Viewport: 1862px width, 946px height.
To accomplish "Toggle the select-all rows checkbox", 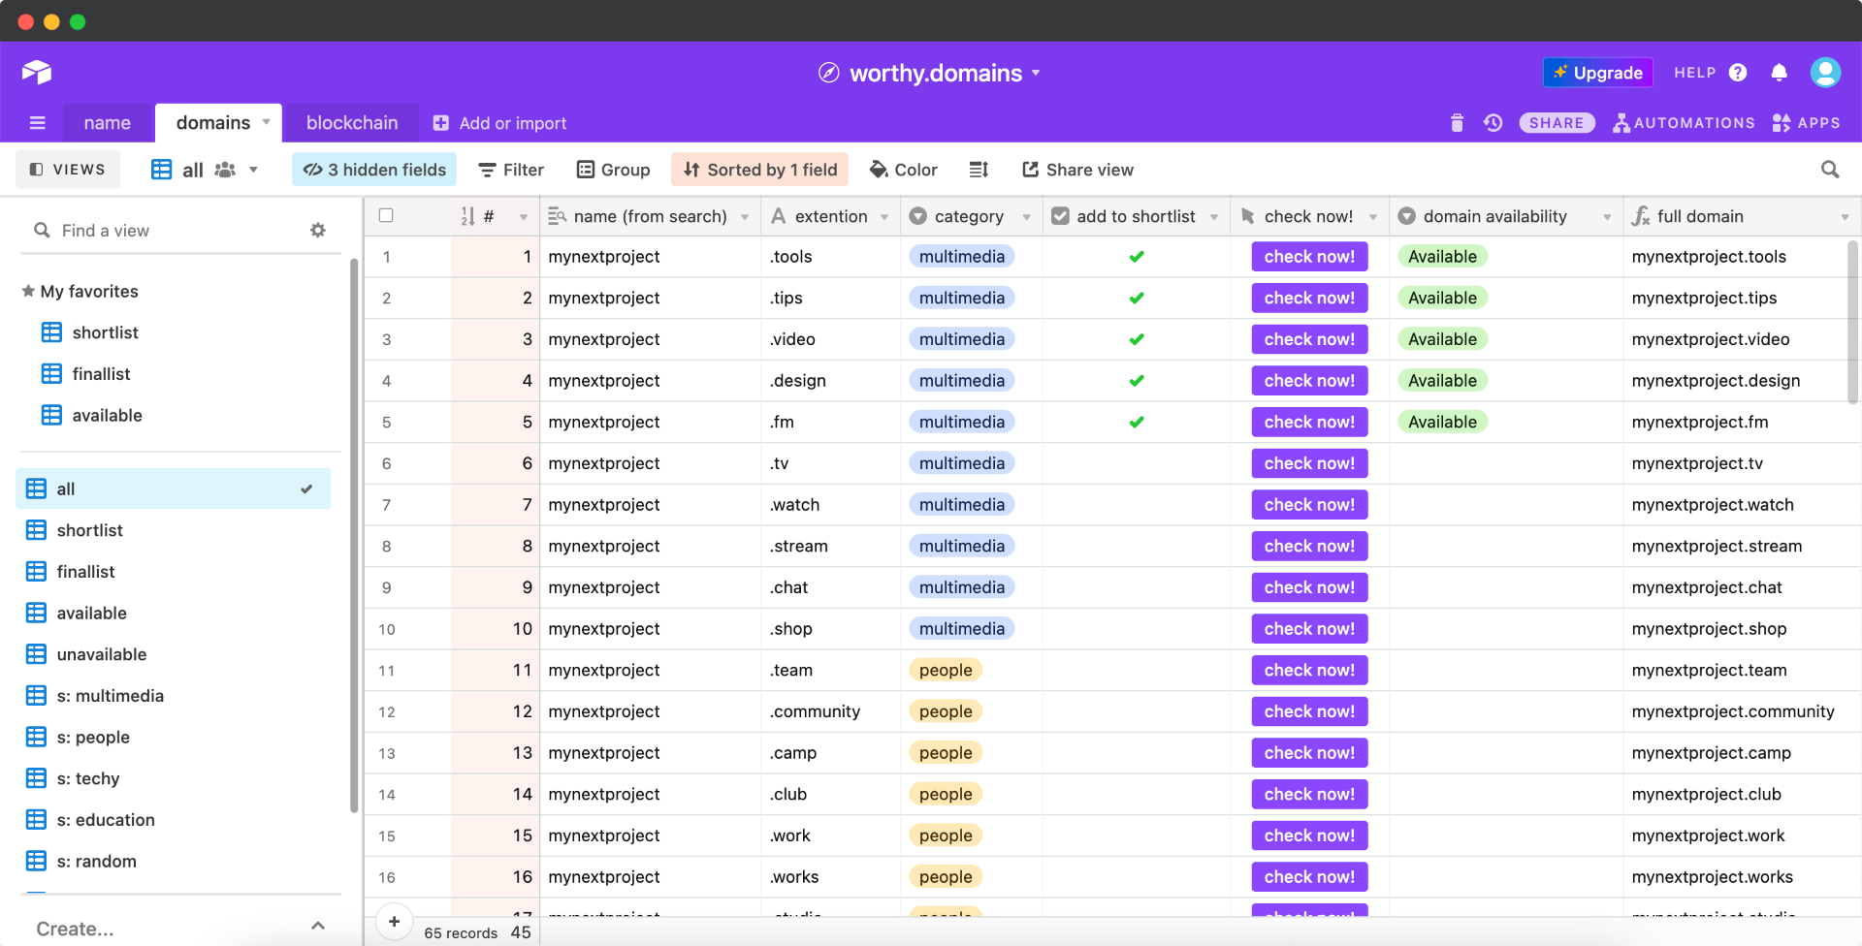I will [386, 216].
